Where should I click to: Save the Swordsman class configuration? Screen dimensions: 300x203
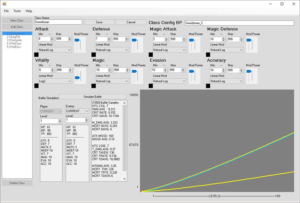click(x=99, y=22)
